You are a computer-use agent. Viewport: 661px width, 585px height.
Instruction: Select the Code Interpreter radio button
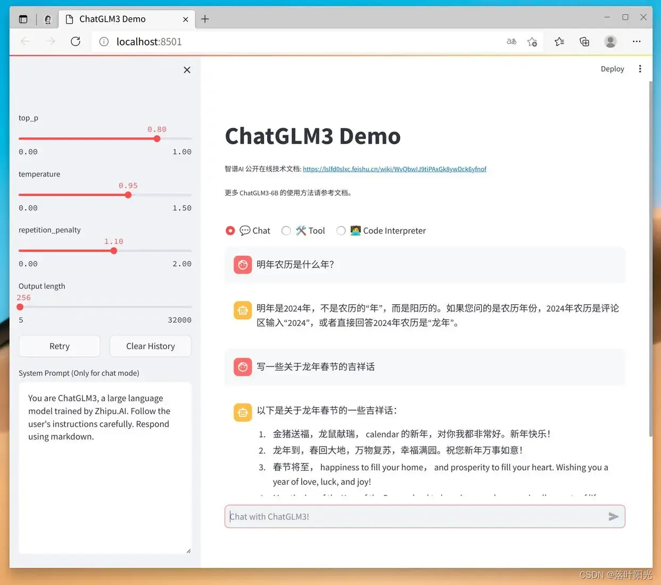341,231
